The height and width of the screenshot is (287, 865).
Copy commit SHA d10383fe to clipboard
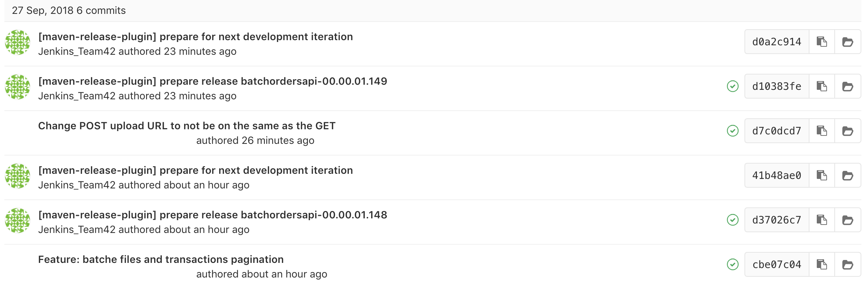point(822,87)
